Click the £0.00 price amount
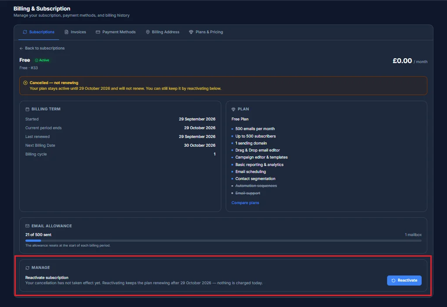447x307 pixels. (x=402, y=61)
